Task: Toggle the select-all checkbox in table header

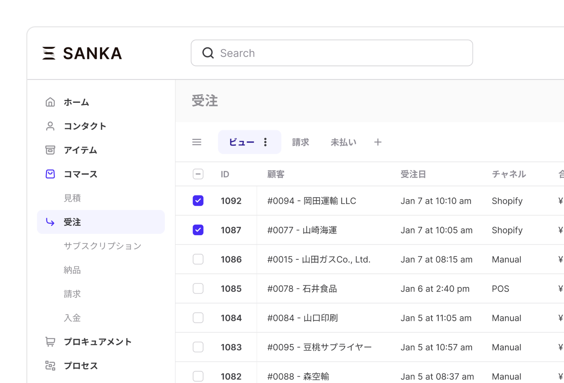Action: point(198,174)
